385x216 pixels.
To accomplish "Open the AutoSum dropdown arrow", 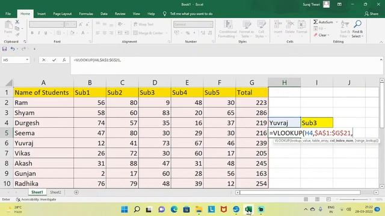I will [337, 22].
